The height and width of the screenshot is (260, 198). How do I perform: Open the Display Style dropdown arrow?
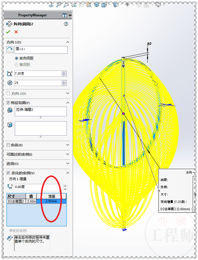(x=110, y=5)
